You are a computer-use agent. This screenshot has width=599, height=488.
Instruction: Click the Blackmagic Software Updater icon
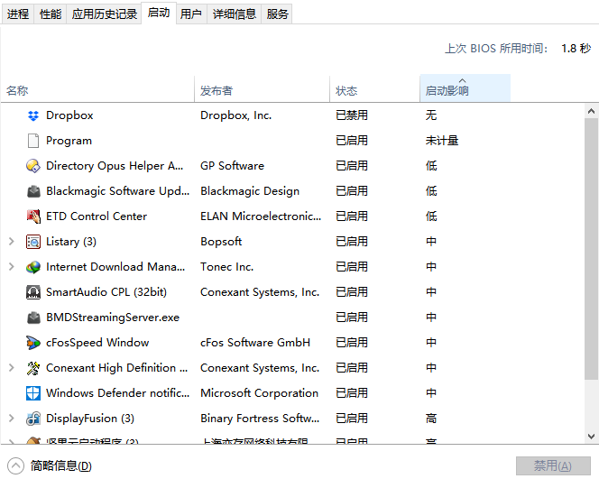click(x=33, y=191)
